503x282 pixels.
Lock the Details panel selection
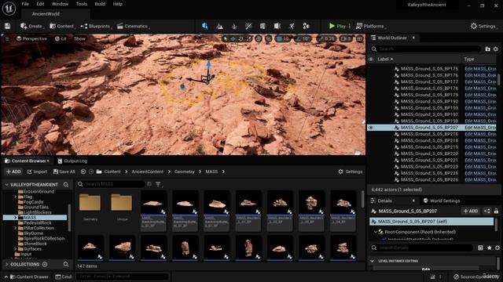point(496,211)
